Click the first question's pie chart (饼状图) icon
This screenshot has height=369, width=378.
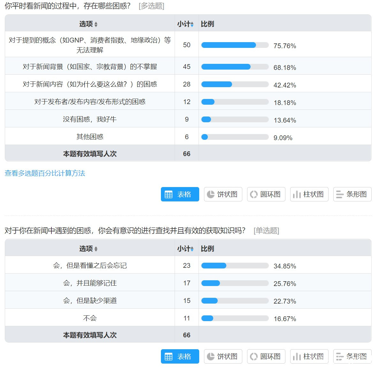211,194
